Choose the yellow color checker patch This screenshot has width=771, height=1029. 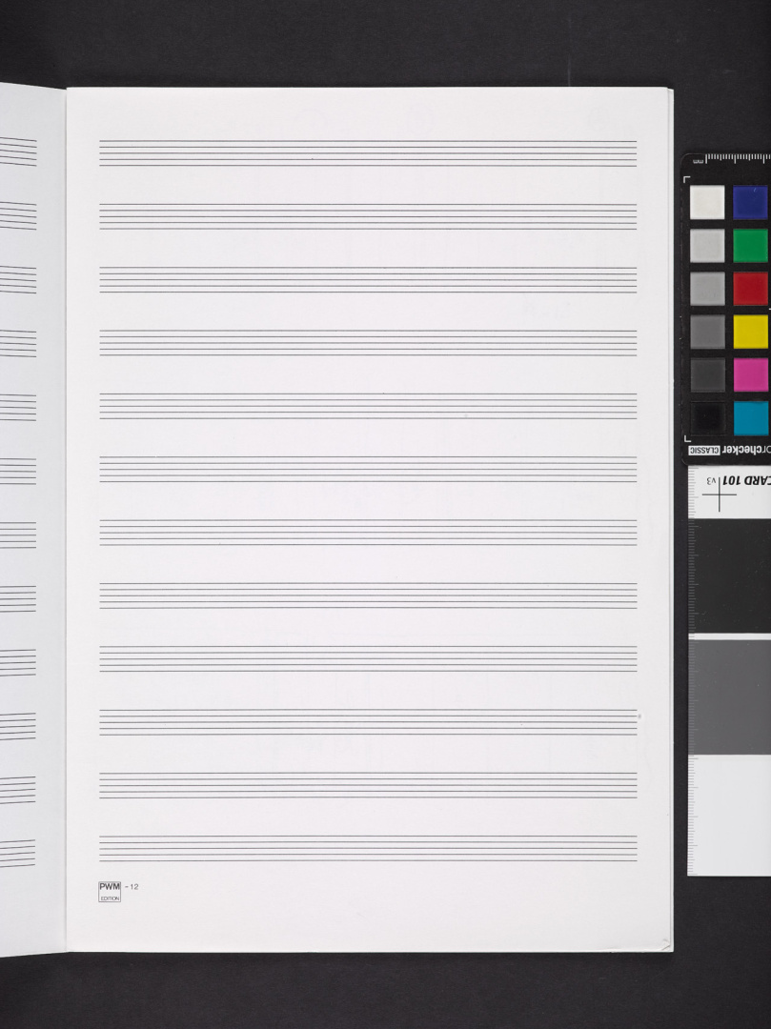pyautogui.click(x=750, y=333)
